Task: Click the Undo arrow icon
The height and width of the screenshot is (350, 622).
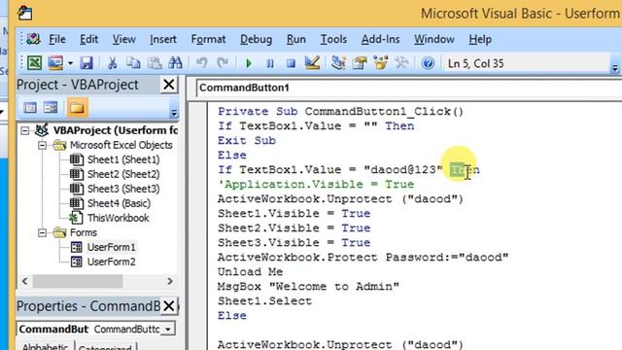Action: (201, 63)
